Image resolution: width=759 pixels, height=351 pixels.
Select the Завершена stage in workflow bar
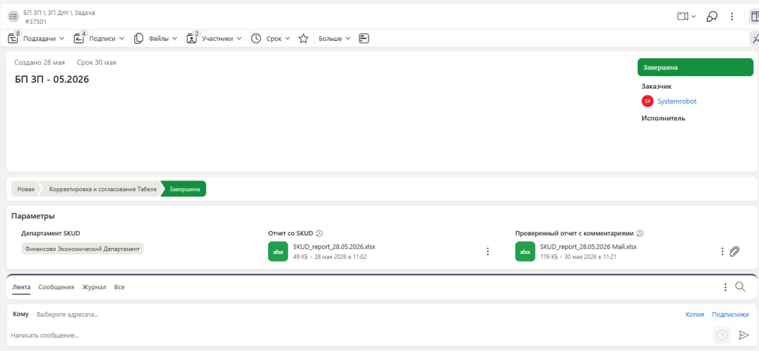(x=185, y=189)
